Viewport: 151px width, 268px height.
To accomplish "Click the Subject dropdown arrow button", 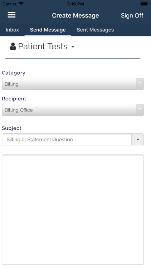I will (x=138, y=139).
